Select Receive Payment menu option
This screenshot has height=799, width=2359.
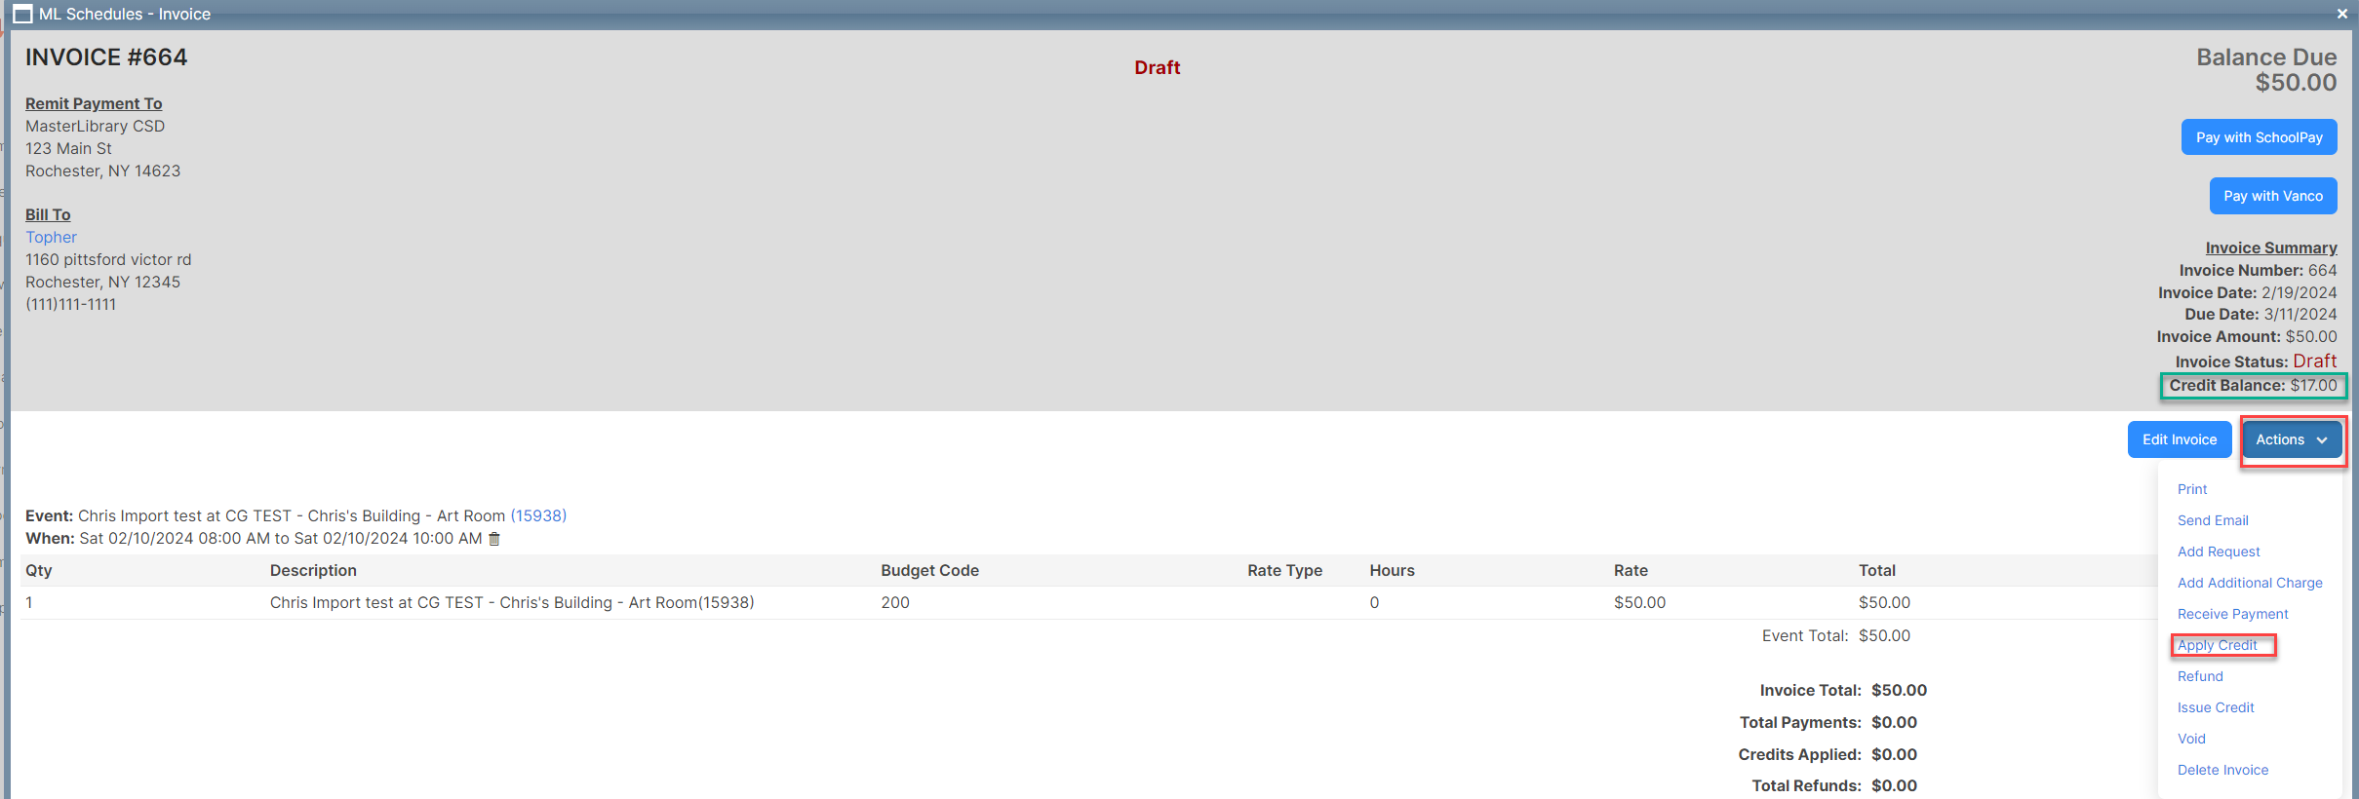2232,614
